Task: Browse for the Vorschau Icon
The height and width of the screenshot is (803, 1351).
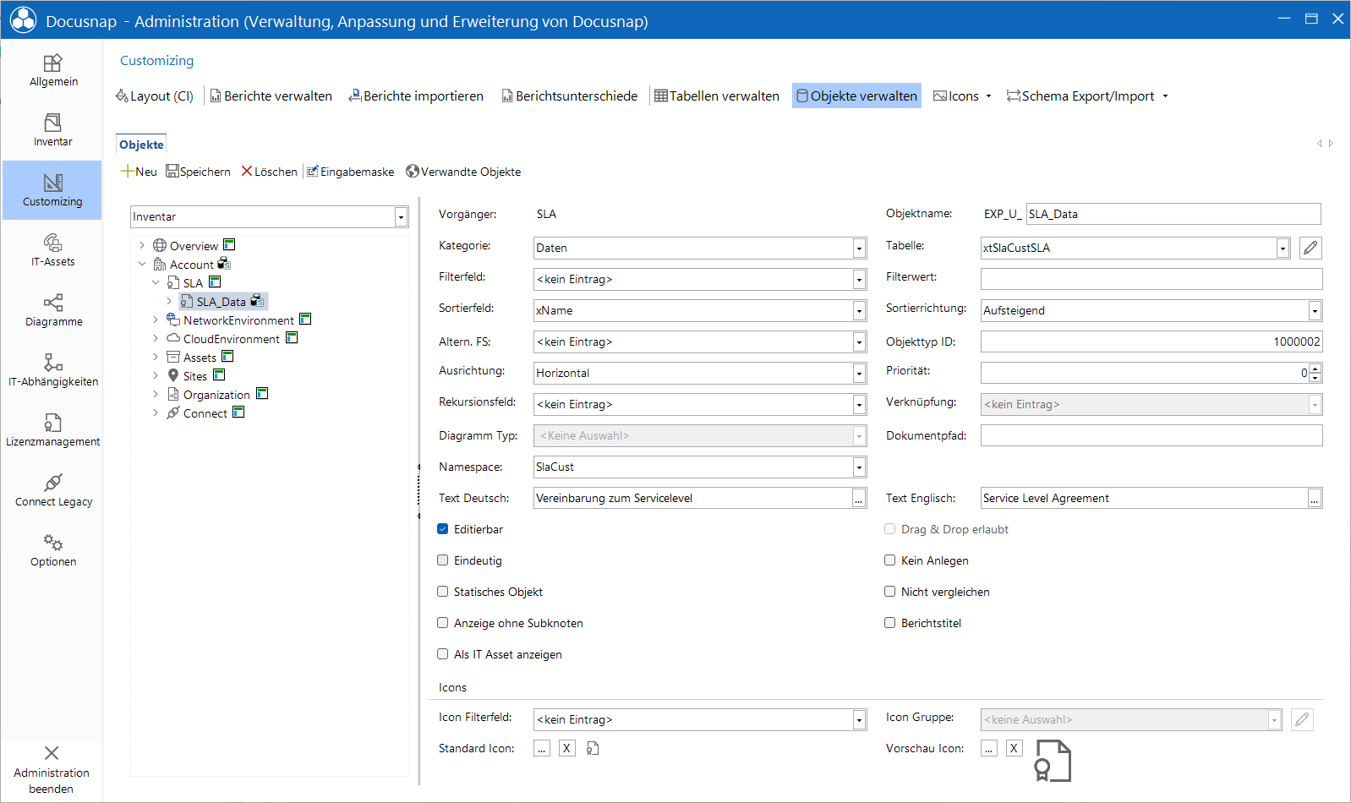Action: pyautogui.click(x=989, y=748)
